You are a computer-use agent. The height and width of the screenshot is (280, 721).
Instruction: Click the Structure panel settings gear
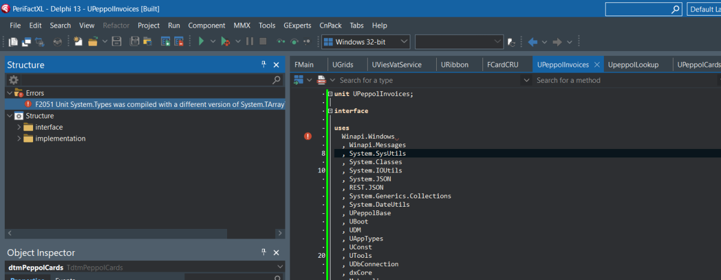point(13,79)
